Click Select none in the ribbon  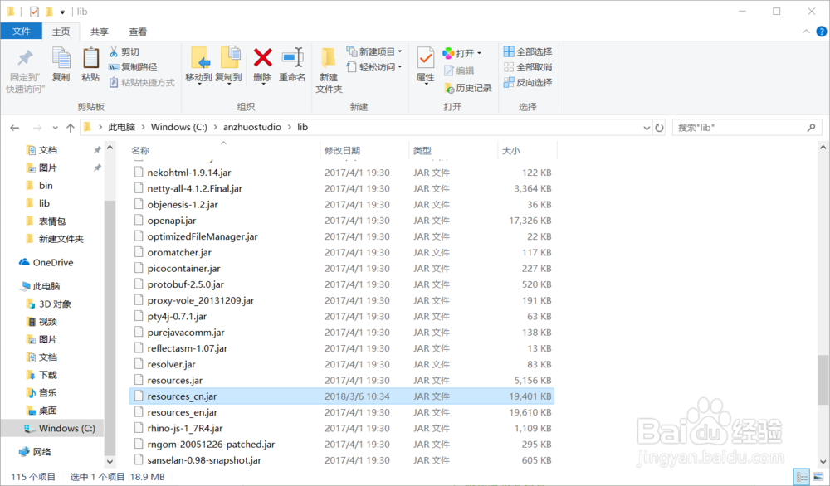point(528,67)
